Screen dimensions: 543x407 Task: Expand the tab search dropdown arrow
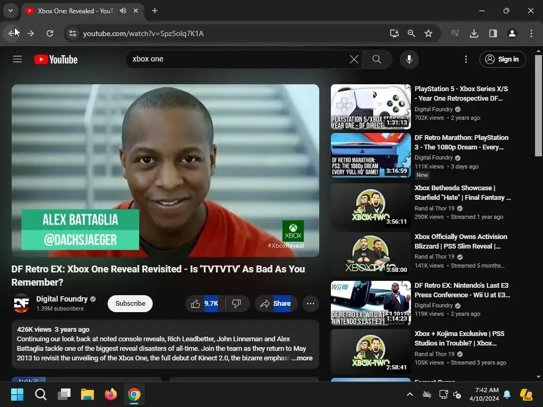tap(11, 11)
